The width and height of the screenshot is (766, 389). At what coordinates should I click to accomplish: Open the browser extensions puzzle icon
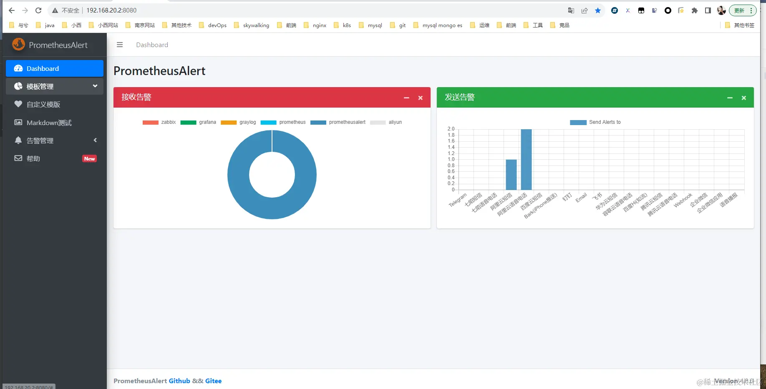click(x=695, y=10)
